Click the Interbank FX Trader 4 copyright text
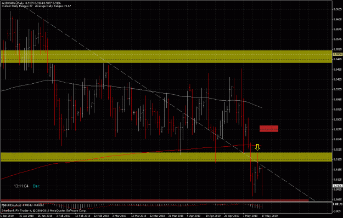343x218 pixels. pyautogui.click(x=44, y=210)
